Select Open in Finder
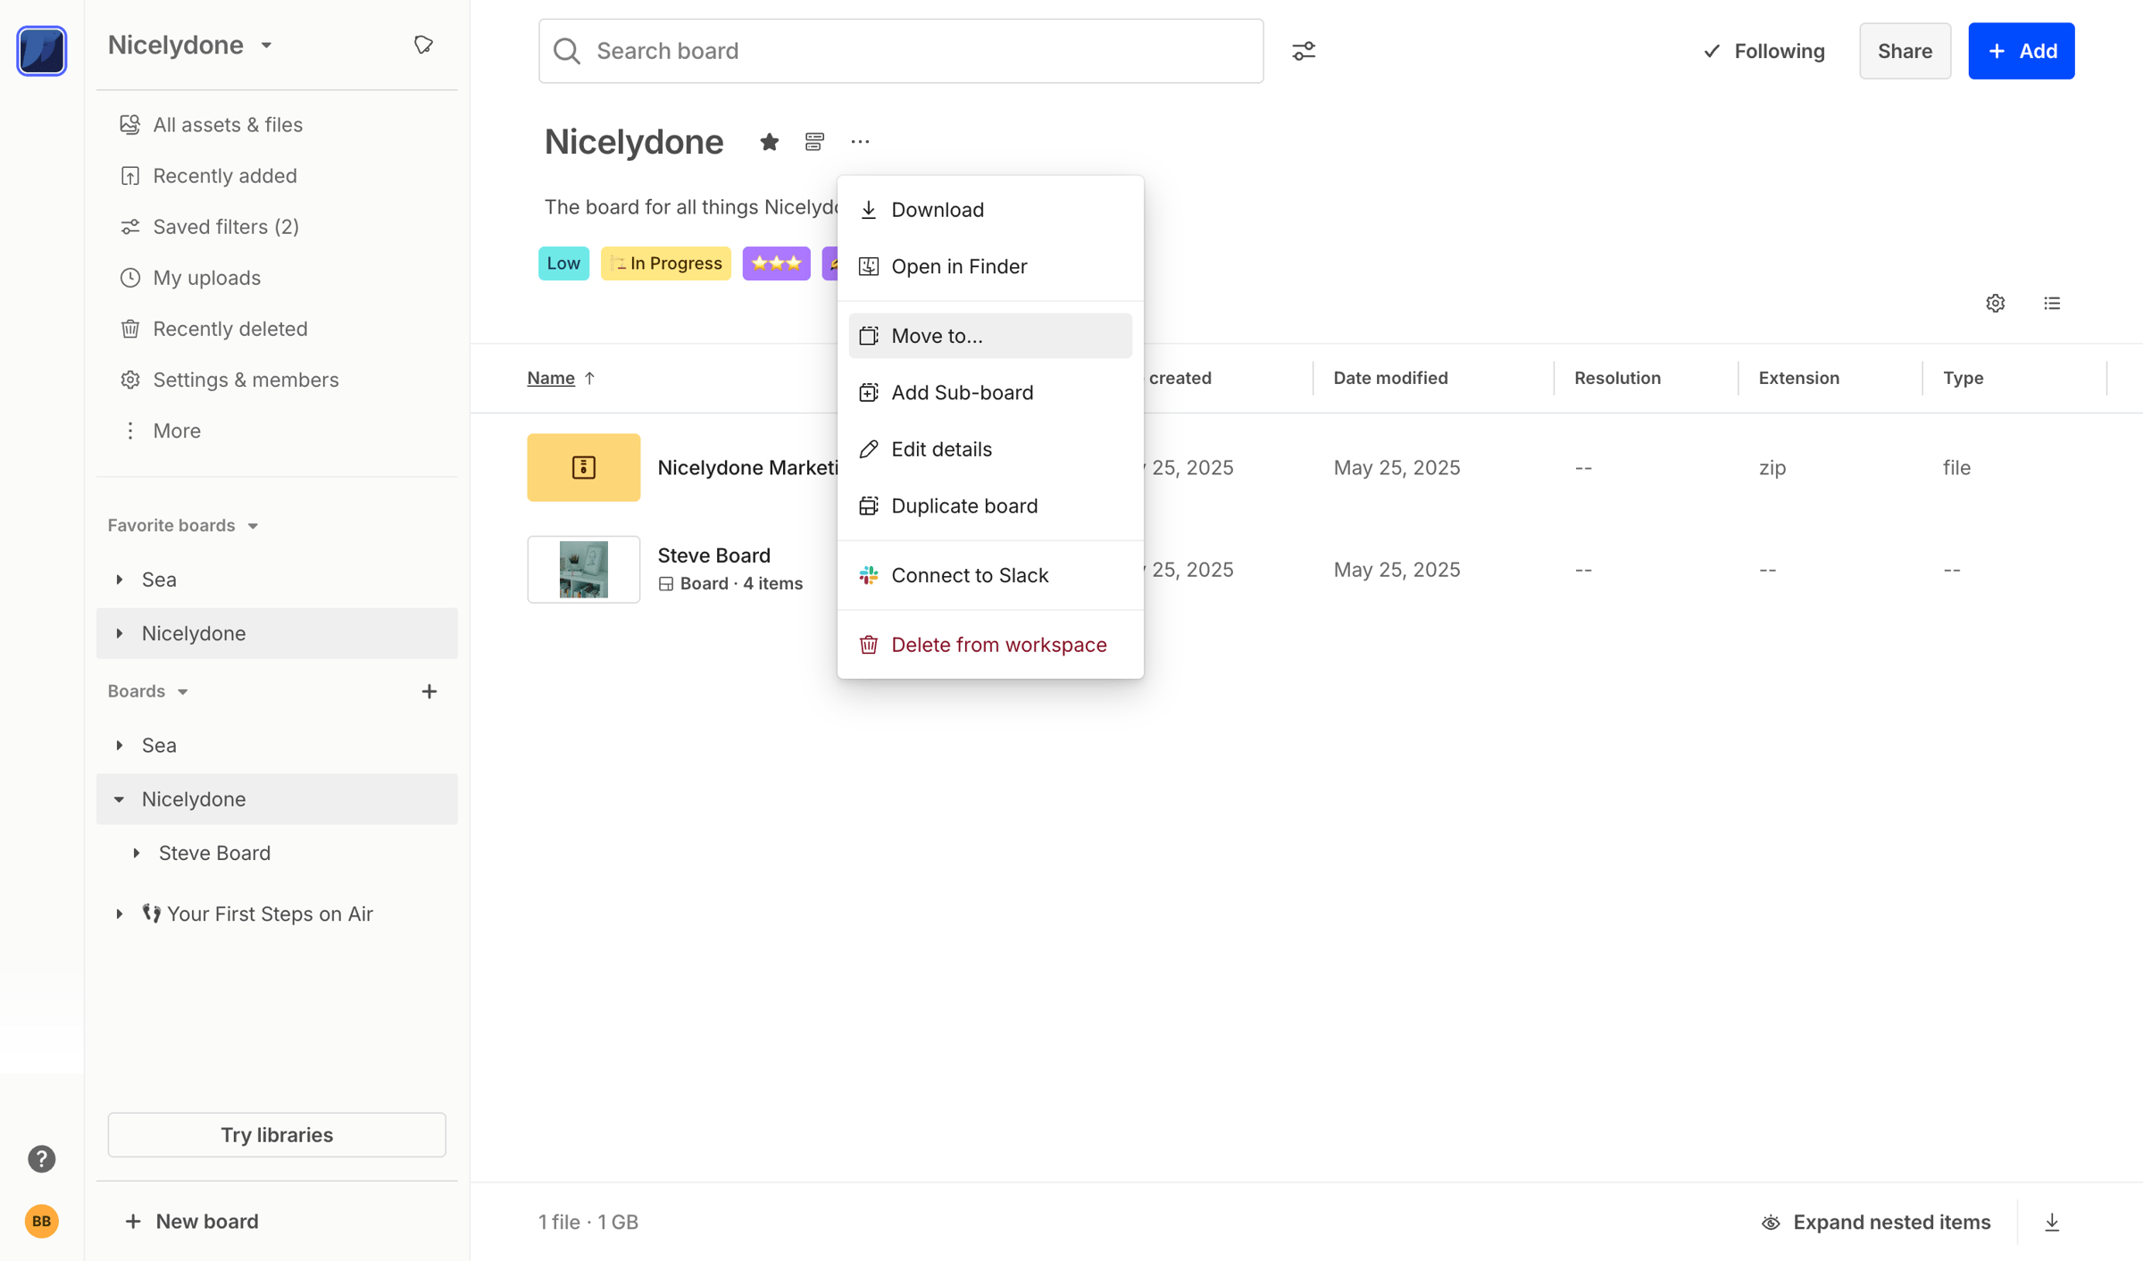Screen dimensions: 2143x1261 [x=990, y=266]
